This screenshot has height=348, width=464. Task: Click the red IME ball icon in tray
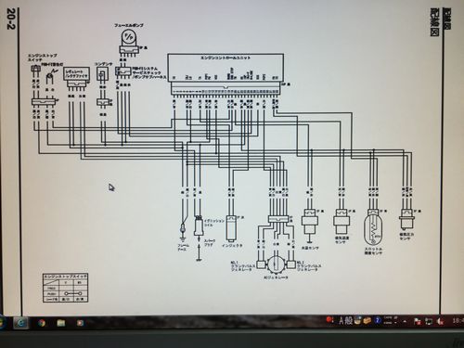pyautogui.click(x=329, y=320)
